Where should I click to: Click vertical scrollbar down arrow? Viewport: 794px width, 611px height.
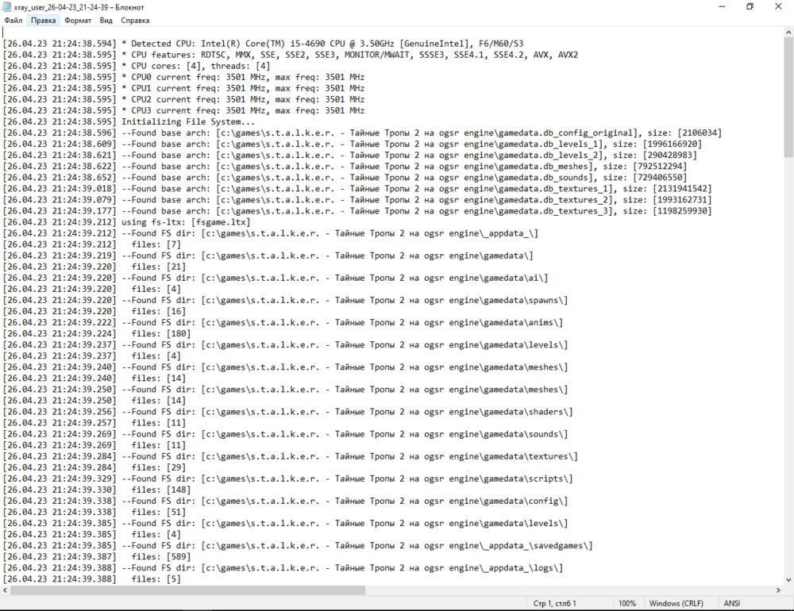point(788,579)
